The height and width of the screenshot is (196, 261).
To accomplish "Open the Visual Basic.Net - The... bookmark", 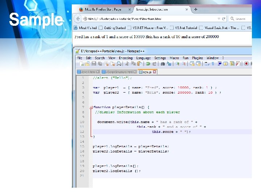I will (x=219, y=28).
